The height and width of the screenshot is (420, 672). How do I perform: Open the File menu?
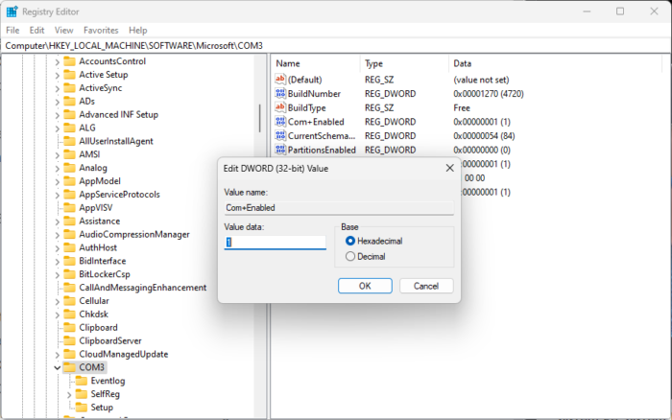click(x=12, y=31)
